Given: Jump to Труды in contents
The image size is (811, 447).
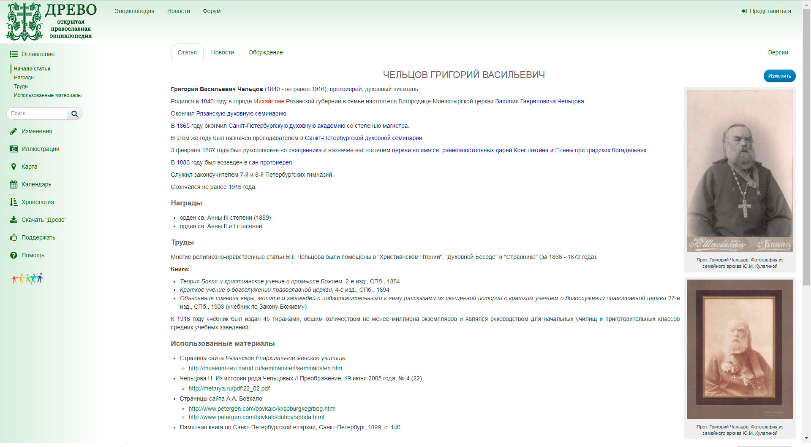Looking at the screenshot, I should click(x=21, y=86).
